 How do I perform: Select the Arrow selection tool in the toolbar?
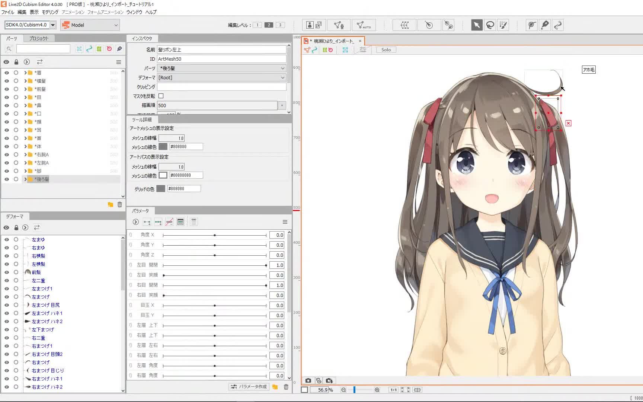[477, 25]
